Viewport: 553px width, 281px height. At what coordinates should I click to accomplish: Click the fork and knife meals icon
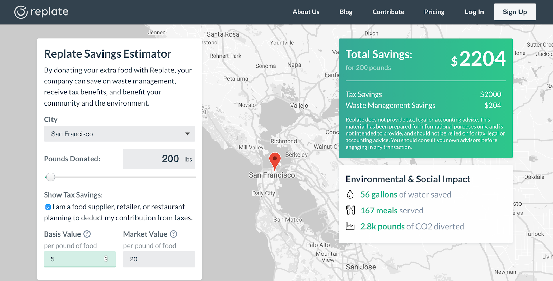tap(350, 210)
